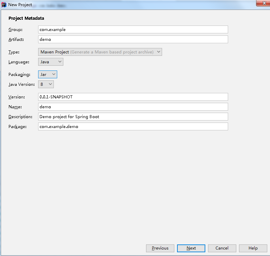270x256 pixels.
Task: Click the Artifact label
Action: (x=16, y=39)
